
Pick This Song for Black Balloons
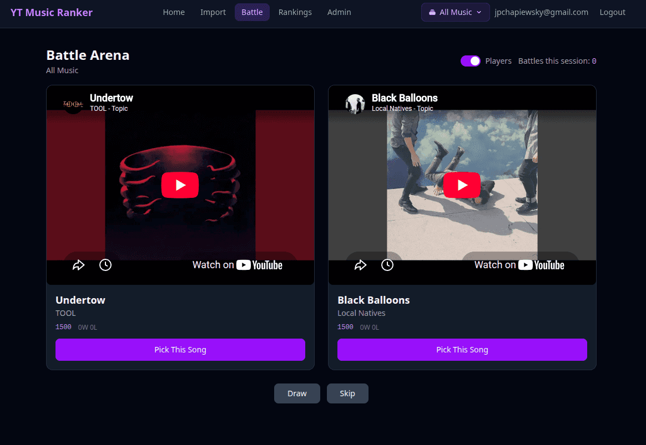pyautogui.click(x=462, y=350)
